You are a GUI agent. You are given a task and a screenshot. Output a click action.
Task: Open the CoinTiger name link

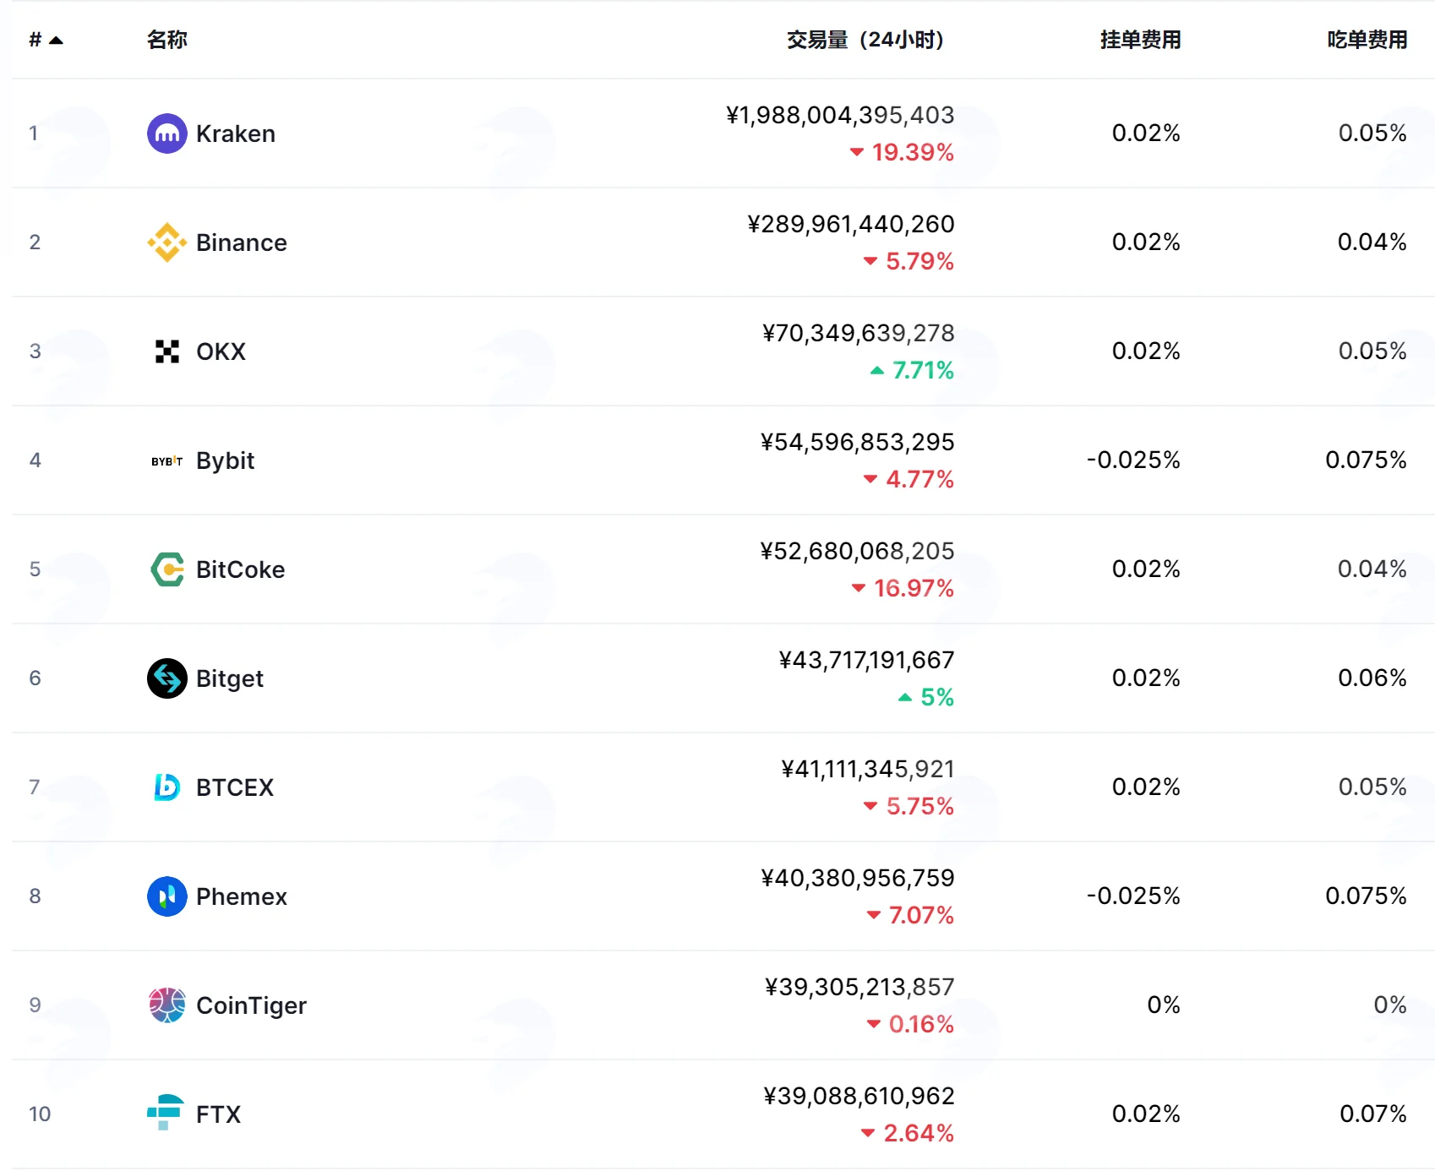click(x=251, y=1005)
